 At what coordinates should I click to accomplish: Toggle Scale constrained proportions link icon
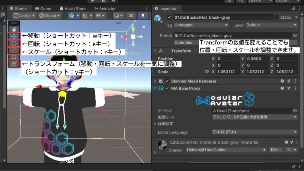pos(207,72)
